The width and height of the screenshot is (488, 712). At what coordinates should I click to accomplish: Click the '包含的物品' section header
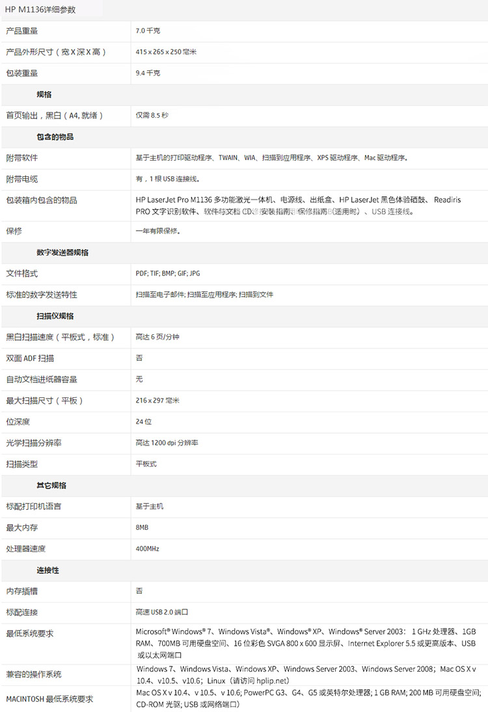pyautogui.click(x=55, y=137)
